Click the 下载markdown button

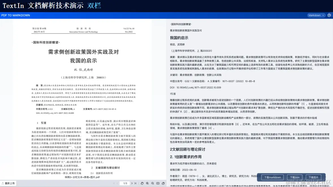pos(272,177)
